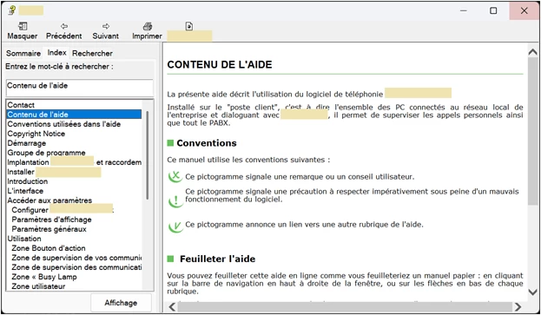Minimize the help window
Screen dimensions: 541x315
pos(464,10)
